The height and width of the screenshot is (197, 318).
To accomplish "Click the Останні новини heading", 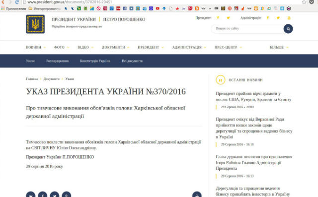I will coord(245,80).
